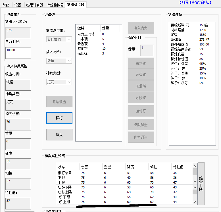Image resolution: width=221 pixels, height=212 pixels.
Task: Select the 好 下限 row in preview table
Action: coord(124,197)
